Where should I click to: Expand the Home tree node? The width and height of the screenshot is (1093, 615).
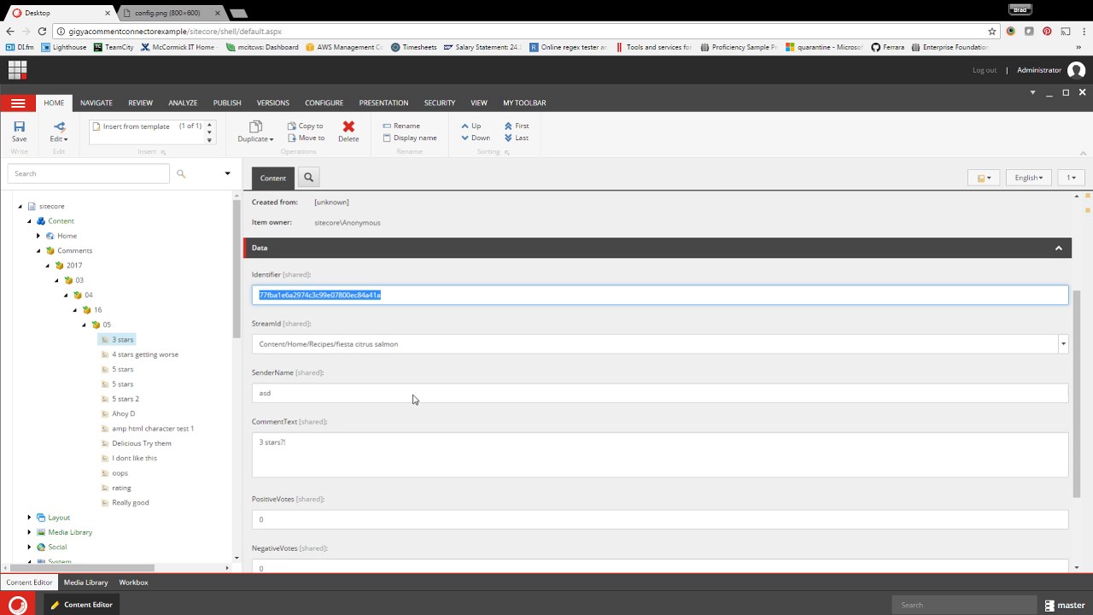[x=38, y=236]
